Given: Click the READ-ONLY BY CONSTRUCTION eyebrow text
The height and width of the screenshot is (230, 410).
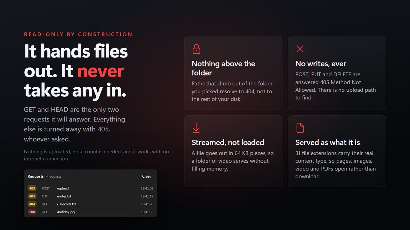Looking at the screenshot, I should coord(78,34).
